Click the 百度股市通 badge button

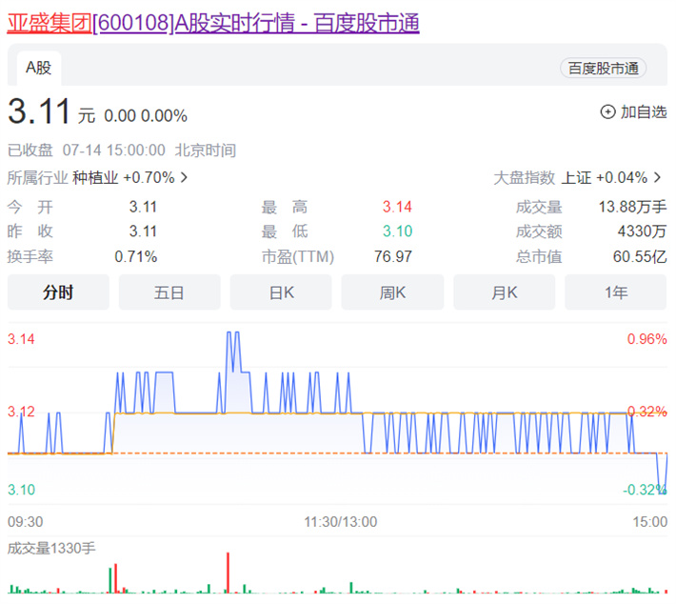click(603, 68)
